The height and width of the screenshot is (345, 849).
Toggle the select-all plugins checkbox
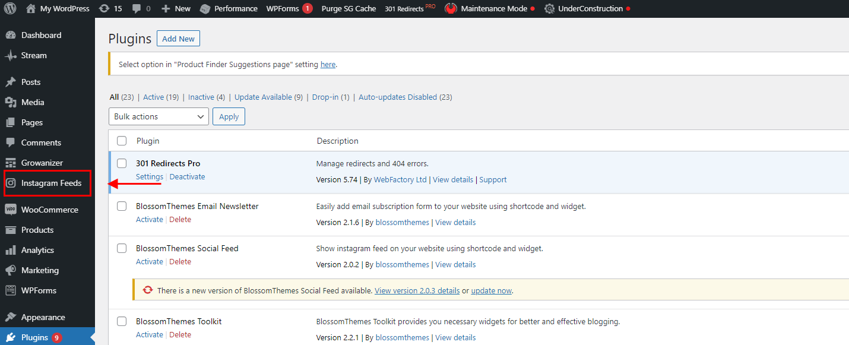tap(122, 141)
